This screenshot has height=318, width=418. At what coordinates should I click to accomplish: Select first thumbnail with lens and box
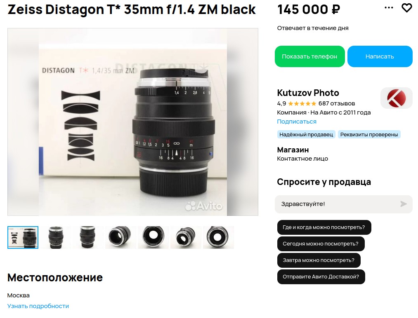[23, 237]
